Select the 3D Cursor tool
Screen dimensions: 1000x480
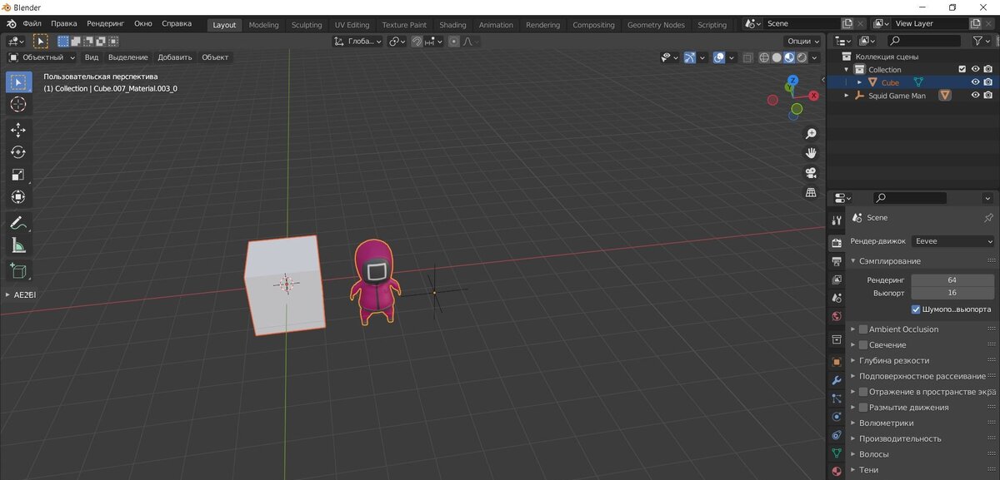[18, 104]
